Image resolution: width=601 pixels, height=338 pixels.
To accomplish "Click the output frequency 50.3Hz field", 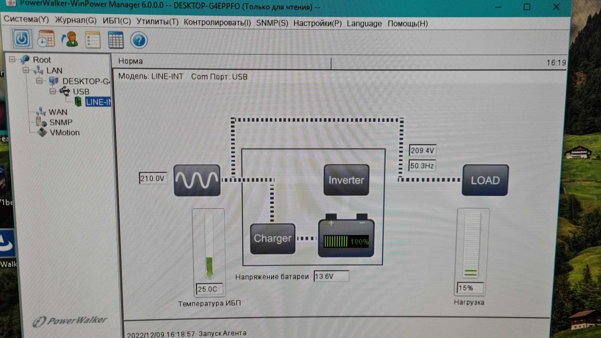I will [422, 166].
